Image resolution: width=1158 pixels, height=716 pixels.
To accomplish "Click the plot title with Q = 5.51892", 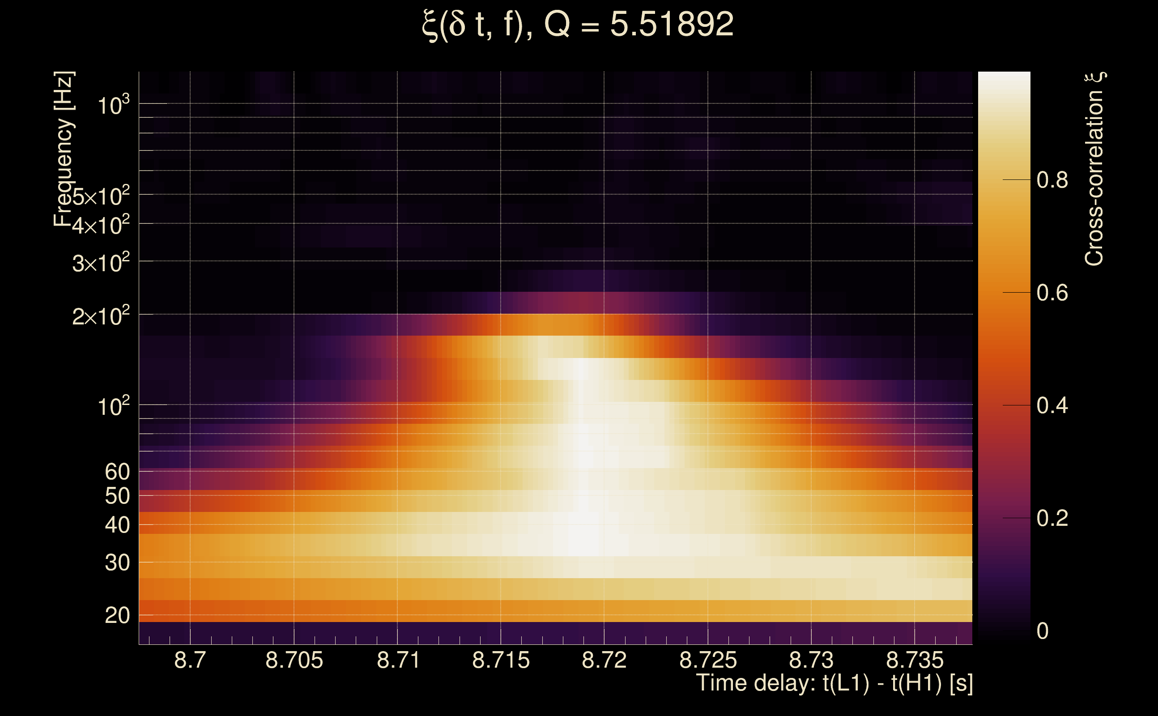I will [578, 25].
